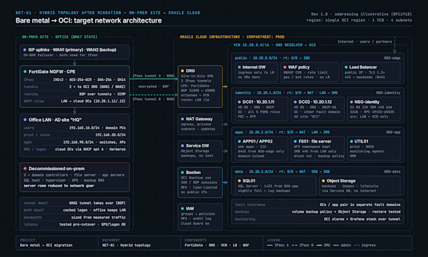Click the arrow below ISP uplinks box

(x=74, y=62)
